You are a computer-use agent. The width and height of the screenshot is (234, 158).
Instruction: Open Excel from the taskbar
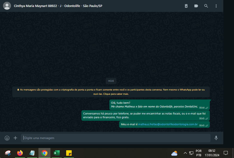click(x=56, y=153)
